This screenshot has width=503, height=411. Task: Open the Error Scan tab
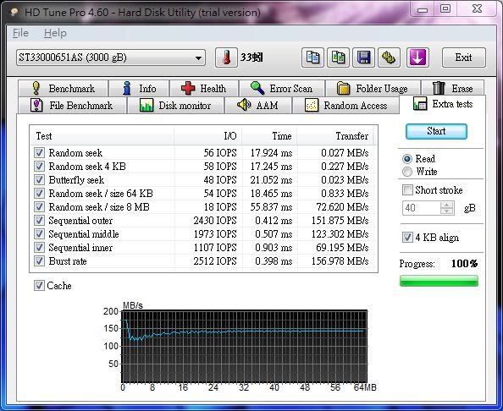point(282,88)
